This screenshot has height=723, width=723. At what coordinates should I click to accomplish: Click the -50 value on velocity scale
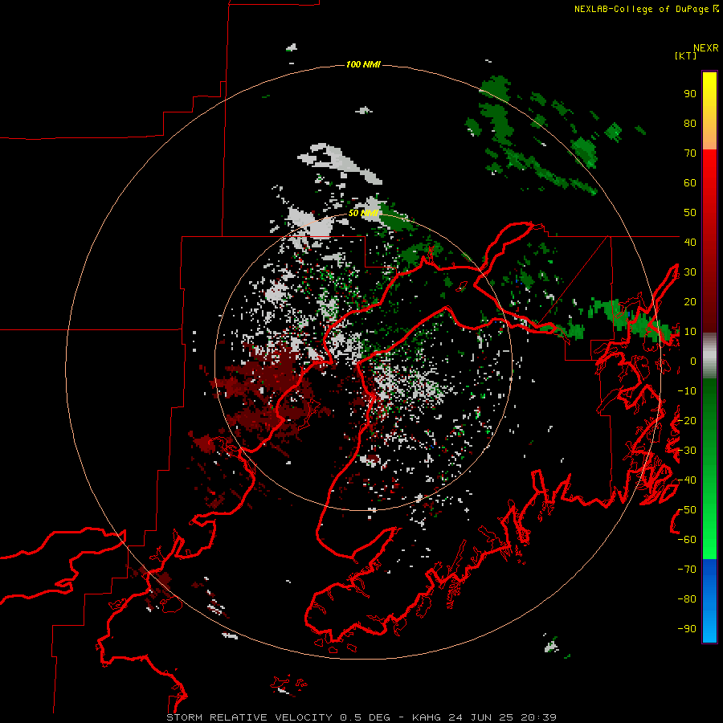687,510
